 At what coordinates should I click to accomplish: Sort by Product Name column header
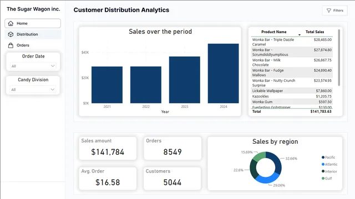click(x=273, y=32)
